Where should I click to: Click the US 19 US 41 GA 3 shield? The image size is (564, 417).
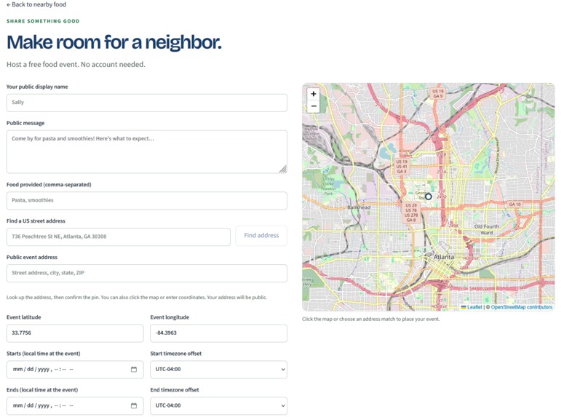[402, 167]
